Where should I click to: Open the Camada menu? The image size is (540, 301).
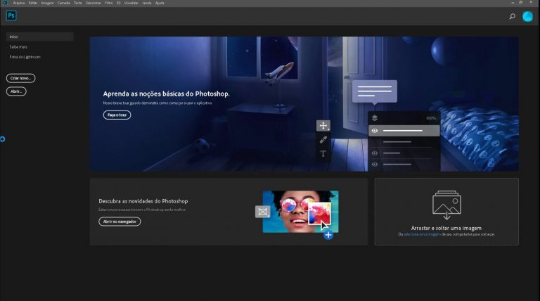[64, 3]
